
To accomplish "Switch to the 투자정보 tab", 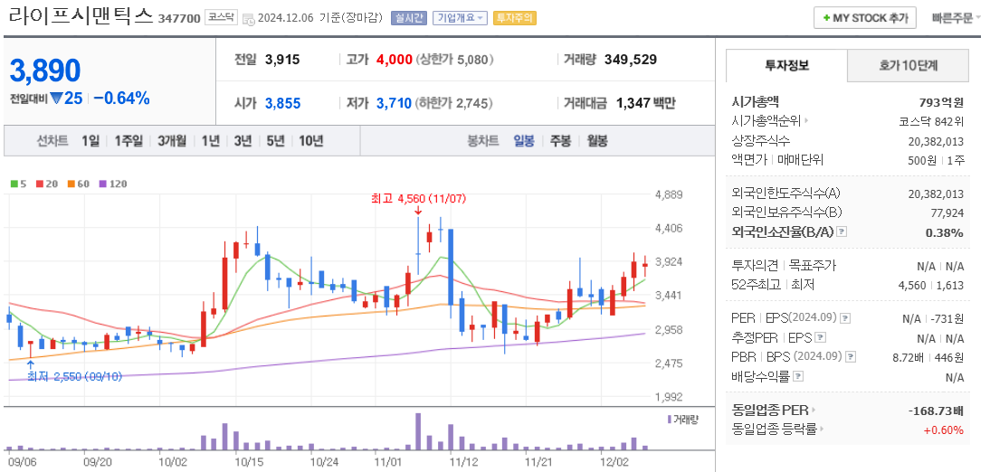I will tap(786, 65).
